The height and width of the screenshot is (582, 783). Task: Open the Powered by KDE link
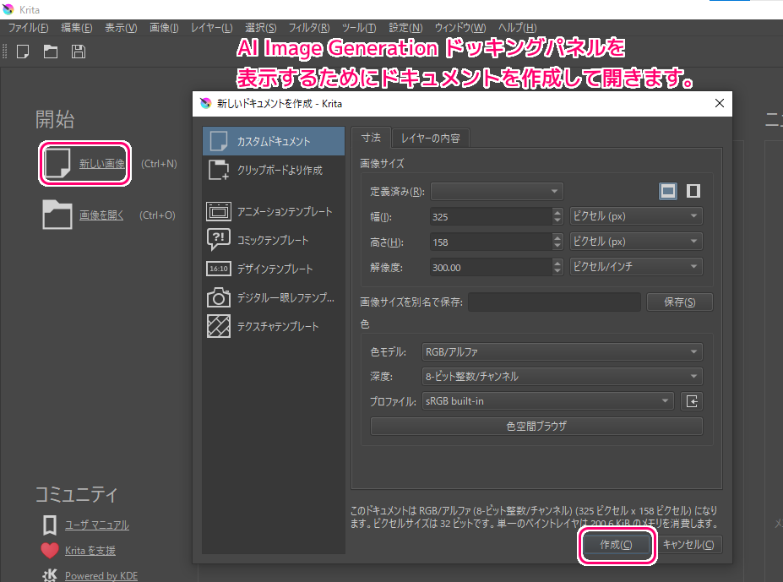(101, 575)
